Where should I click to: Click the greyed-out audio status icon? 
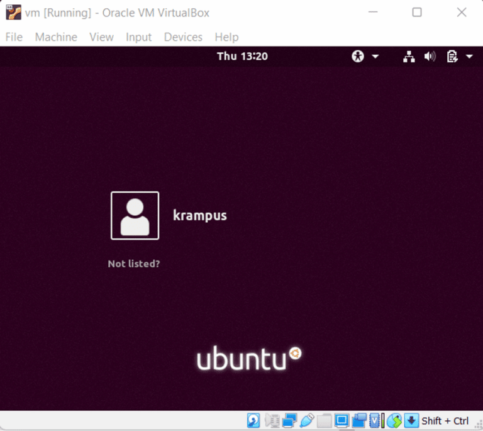tap(272, 420)
